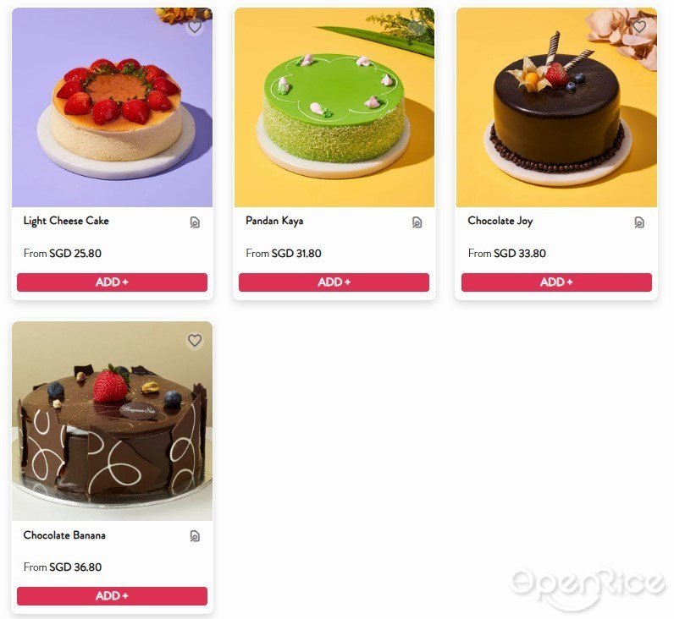Open the details icon beside Pandan Kaya
674x619 pixels.
[x=417, y=222]
